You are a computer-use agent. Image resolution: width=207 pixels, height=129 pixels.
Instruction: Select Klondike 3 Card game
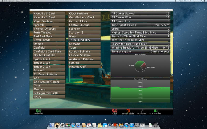(49, 13)
